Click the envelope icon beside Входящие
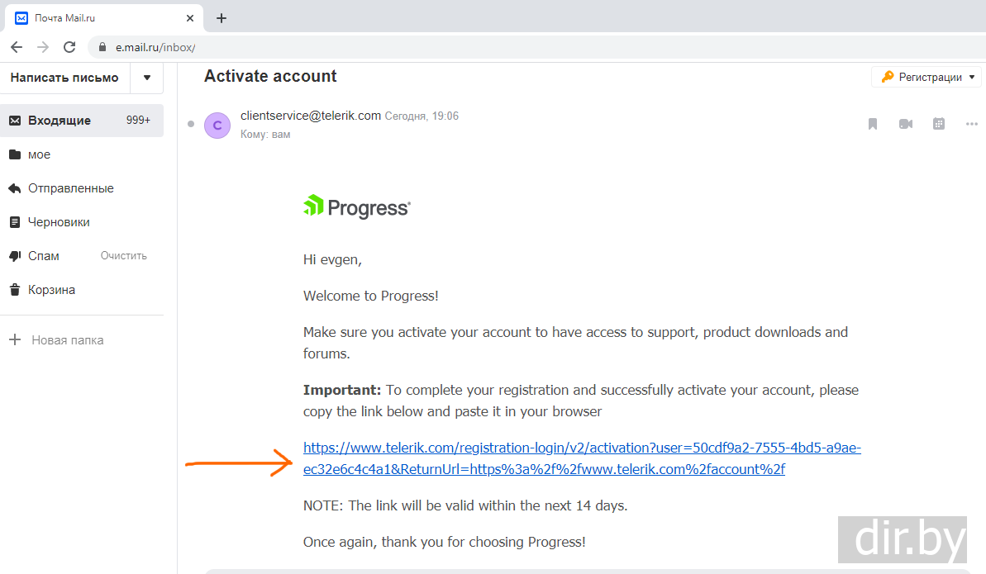 tap(15, 120)
